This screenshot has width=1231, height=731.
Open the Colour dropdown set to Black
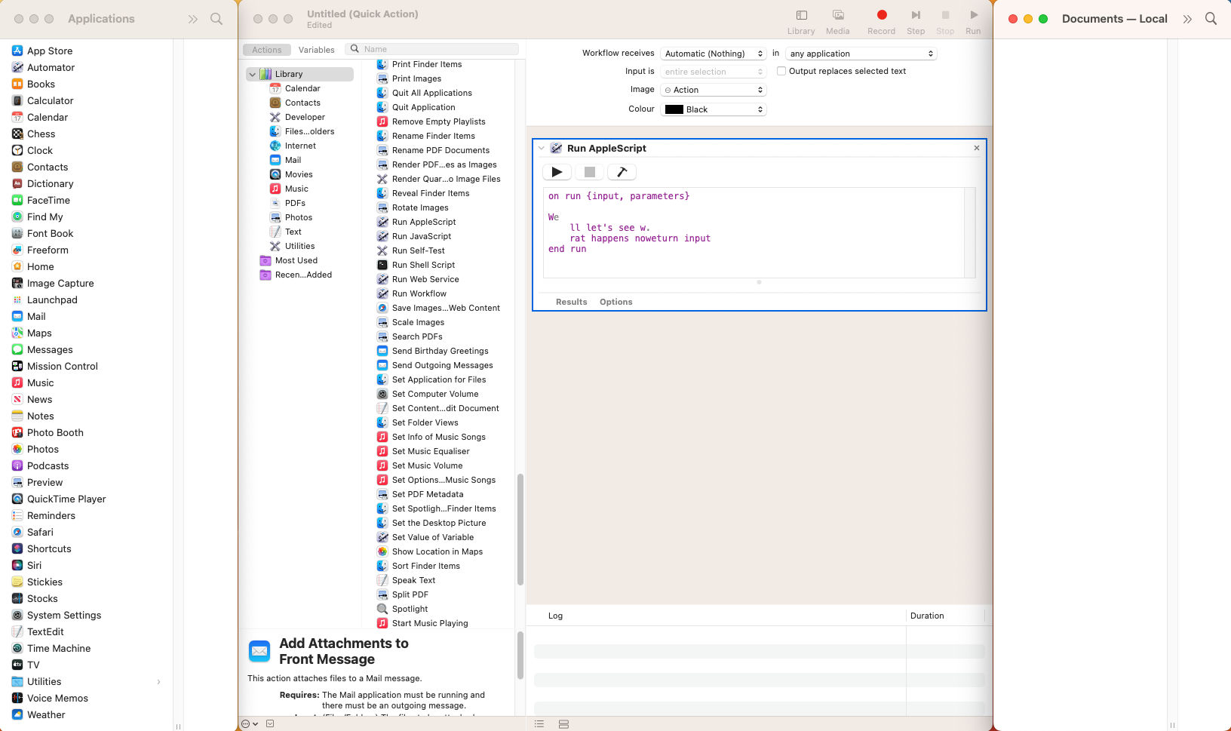(714, 109)
